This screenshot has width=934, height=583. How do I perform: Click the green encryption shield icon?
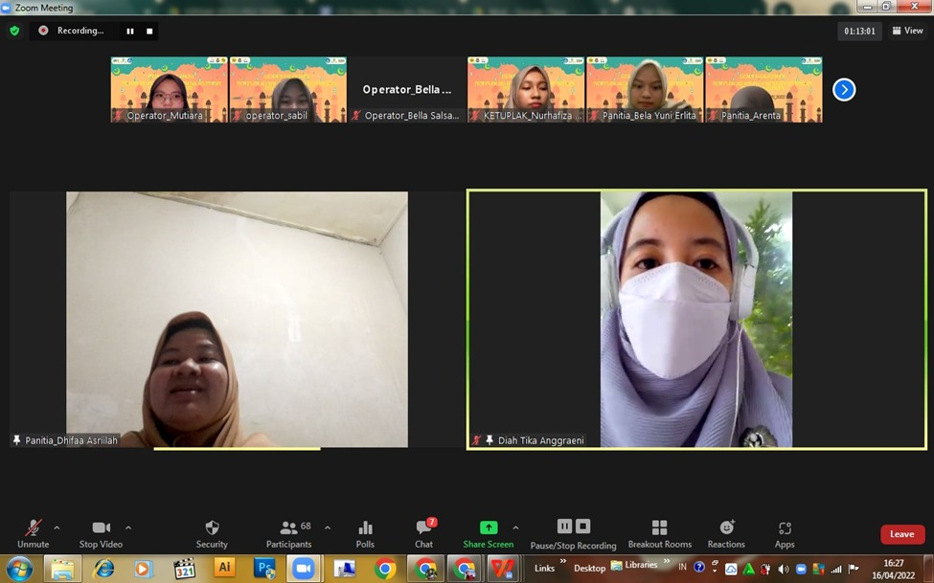tap(14, 31)
